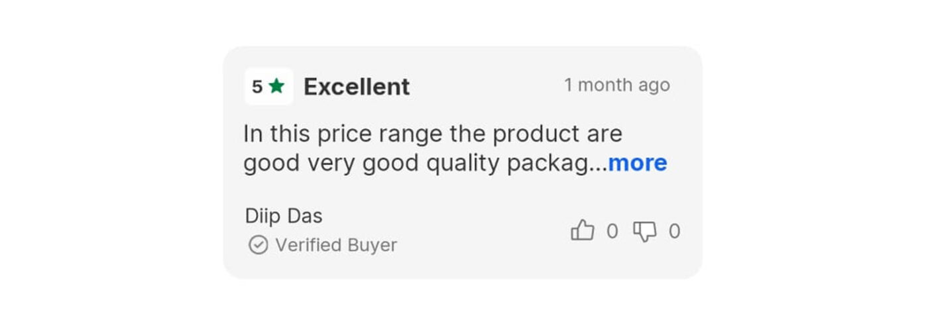Click the Verified Buyer label
Viewport: 928px width, 327px height.
(x=336, y=245)
